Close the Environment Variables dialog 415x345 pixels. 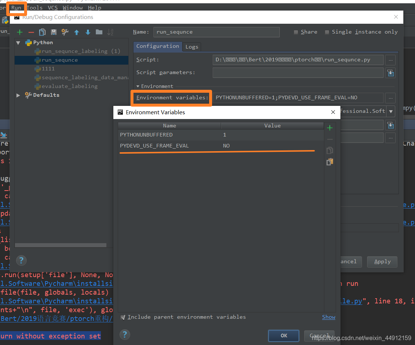(x=333, y=112)
